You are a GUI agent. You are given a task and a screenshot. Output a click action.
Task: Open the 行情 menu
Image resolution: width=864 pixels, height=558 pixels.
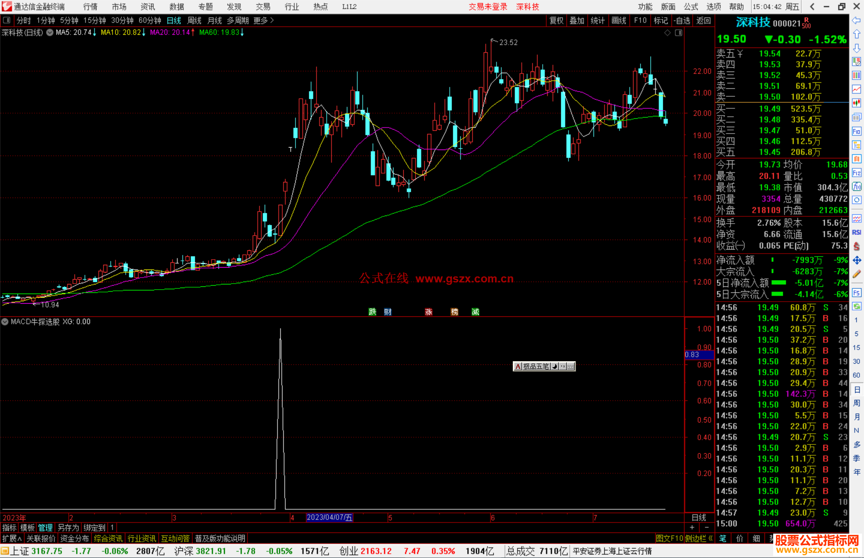point(90,6)
